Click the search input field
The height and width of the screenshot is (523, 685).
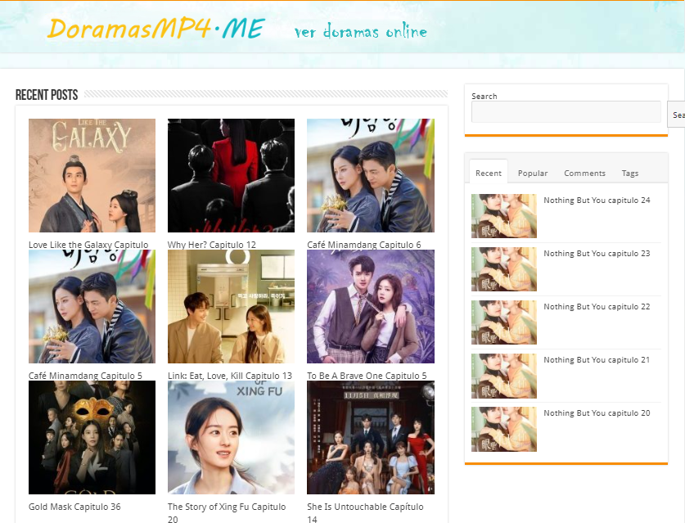point(566,112)
